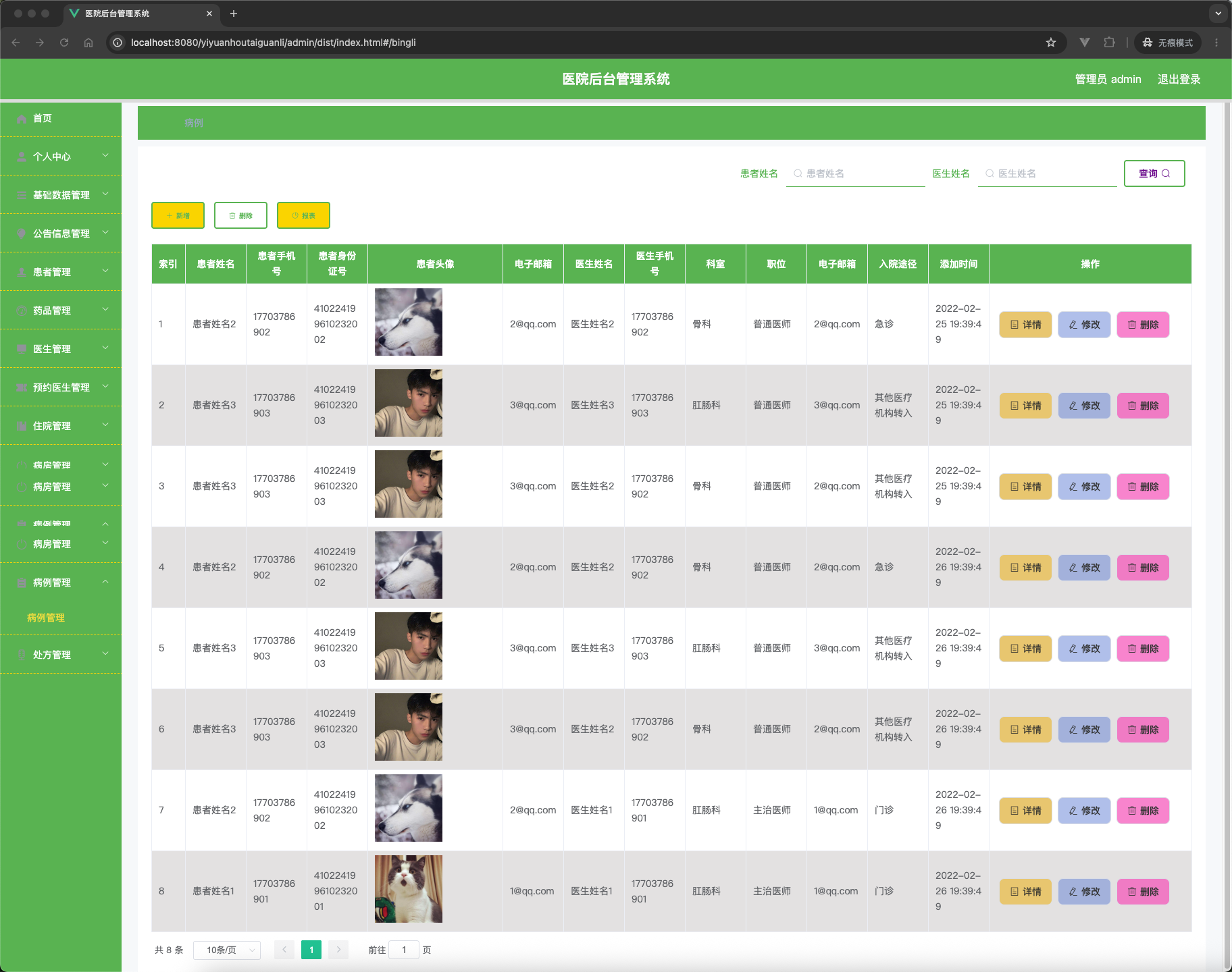The image size is (1232, 972).
Task: Click the 1@qq.com patient email in row 8
Action: [532, 891]
